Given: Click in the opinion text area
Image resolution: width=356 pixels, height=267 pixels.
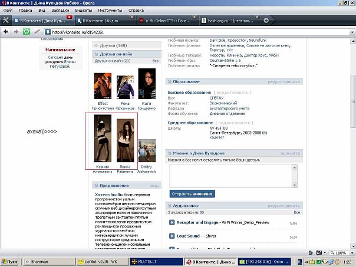Looking at the screenshot, I should pyautogui.click(x=231, y=176).
